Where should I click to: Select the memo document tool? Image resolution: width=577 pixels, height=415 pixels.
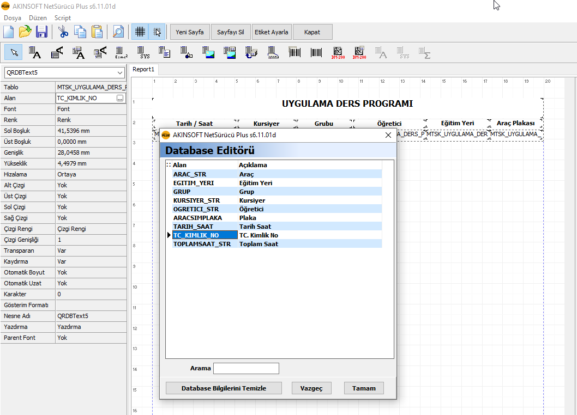165,52
